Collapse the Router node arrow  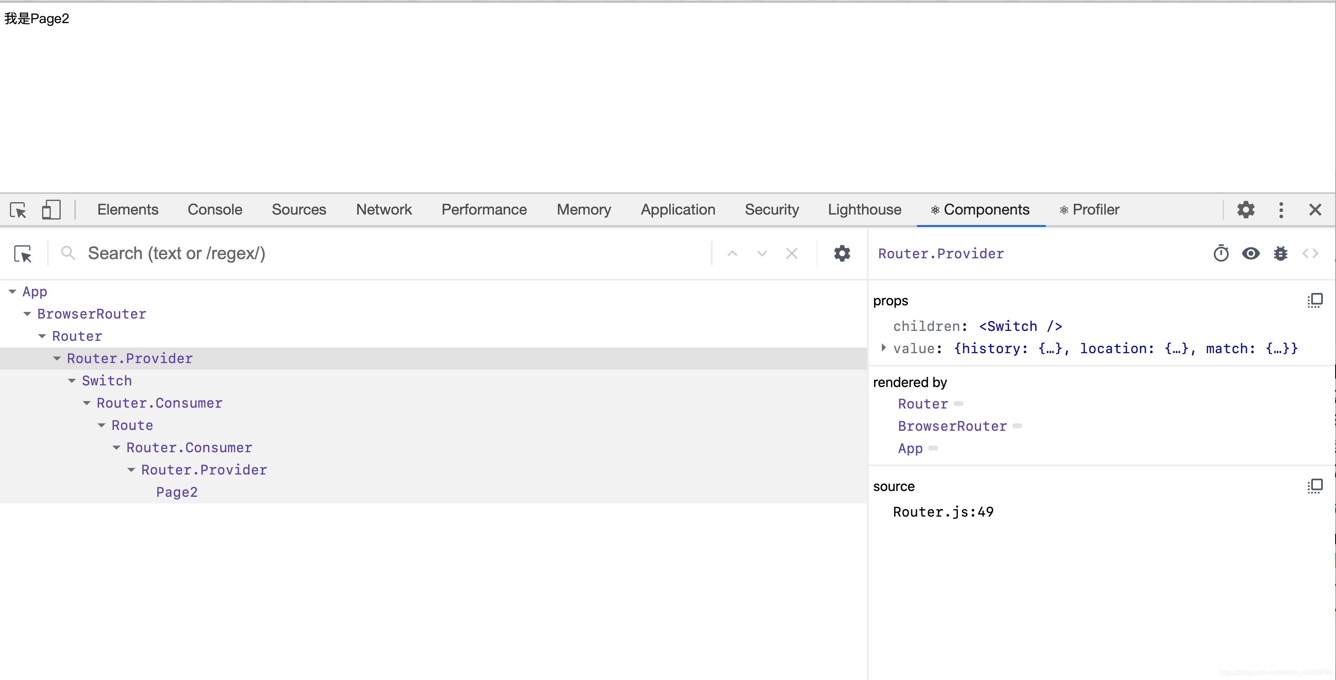[x=42, y=336]
